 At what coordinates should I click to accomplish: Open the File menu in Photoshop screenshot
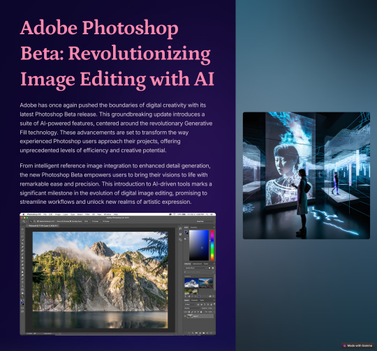45,214
